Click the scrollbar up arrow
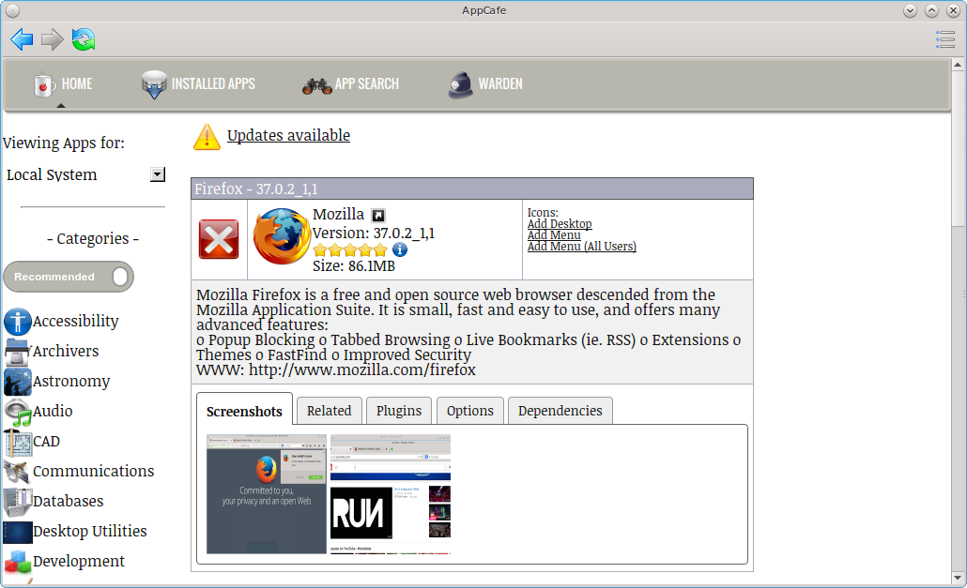 click(957, 64)
